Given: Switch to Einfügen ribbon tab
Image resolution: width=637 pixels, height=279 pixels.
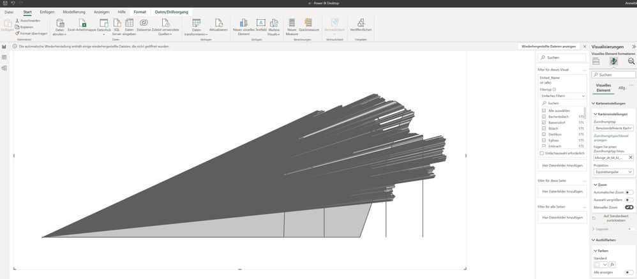Looking at the screenshot, I should tap(47, 12).
